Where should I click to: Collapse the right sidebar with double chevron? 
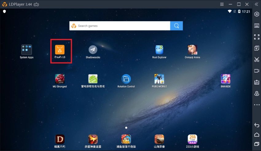tap(256, 4)
